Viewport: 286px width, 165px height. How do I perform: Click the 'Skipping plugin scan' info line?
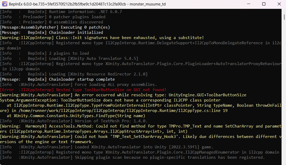pyautogui.click(x=132, y=157)
